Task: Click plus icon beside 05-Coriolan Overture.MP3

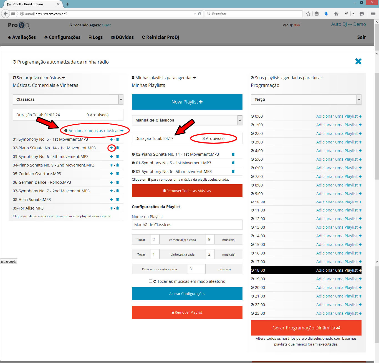Action: 111,174
